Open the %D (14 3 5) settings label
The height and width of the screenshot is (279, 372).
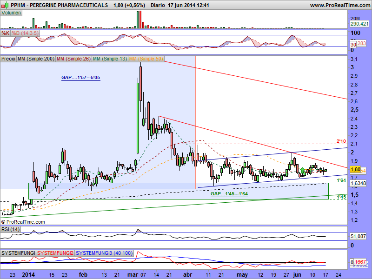click(25, 33)
